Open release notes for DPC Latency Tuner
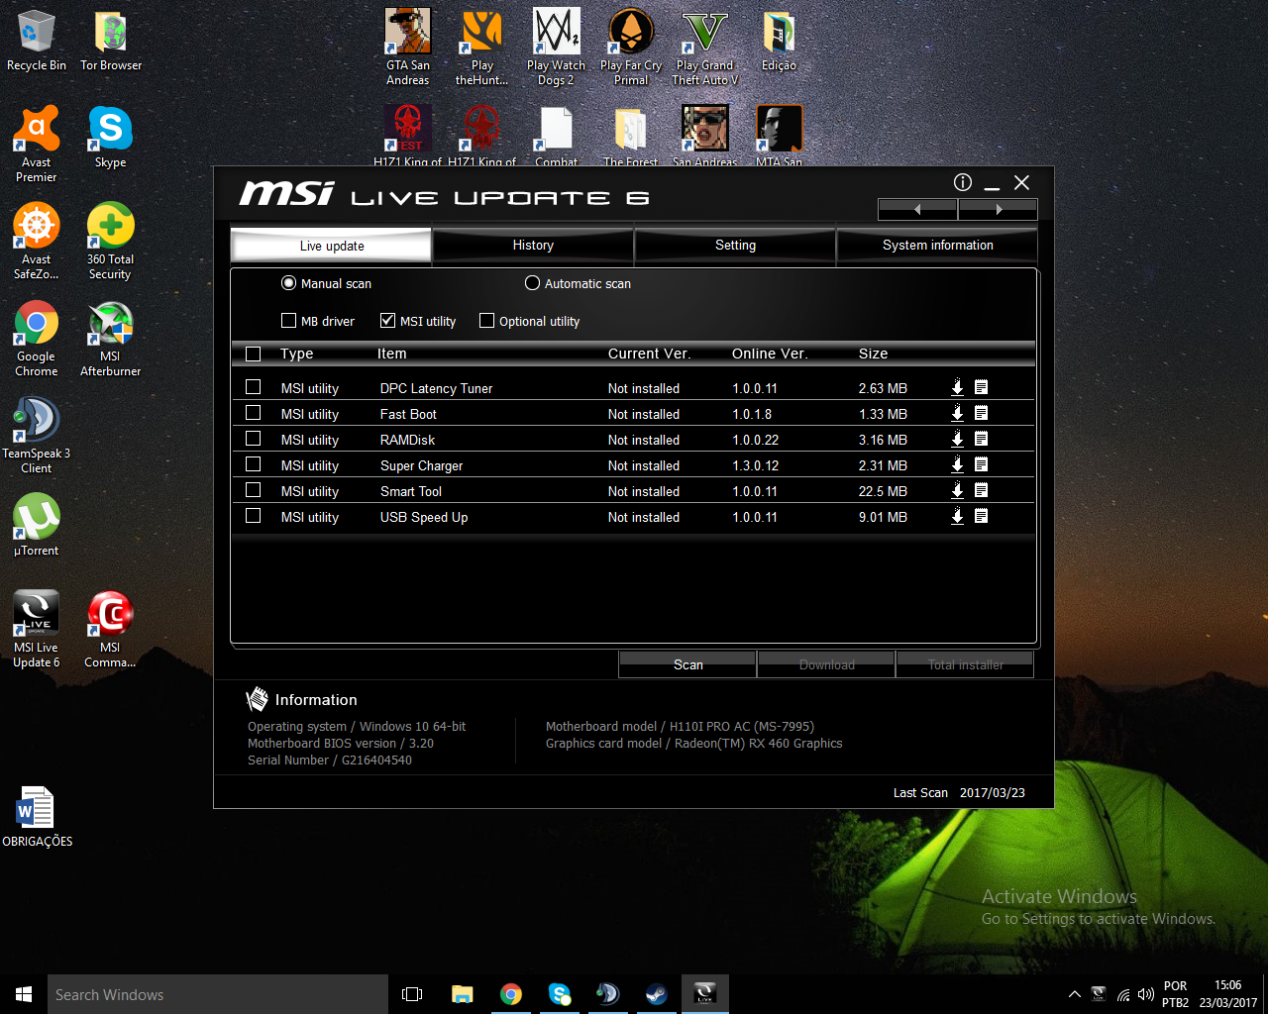The image size is (1268, 1014). click(981, 387)
